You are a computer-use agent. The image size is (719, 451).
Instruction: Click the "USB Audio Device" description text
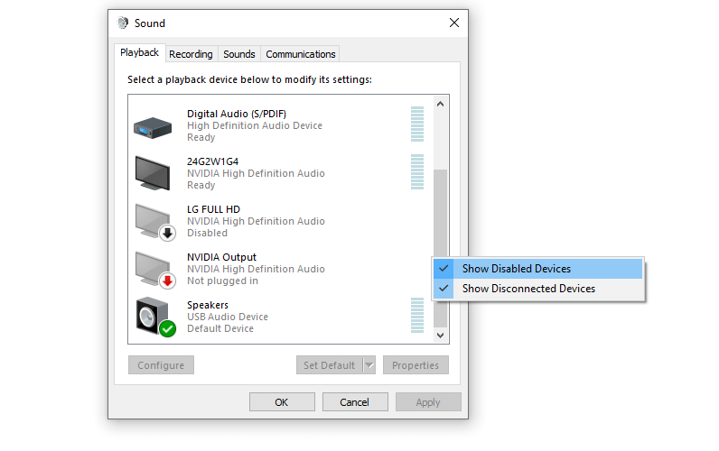(x=228, y=317)
